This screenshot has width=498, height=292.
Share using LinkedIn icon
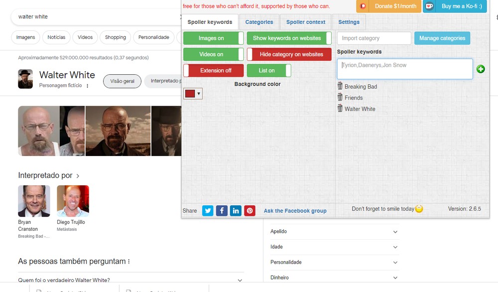pos(236,211)
